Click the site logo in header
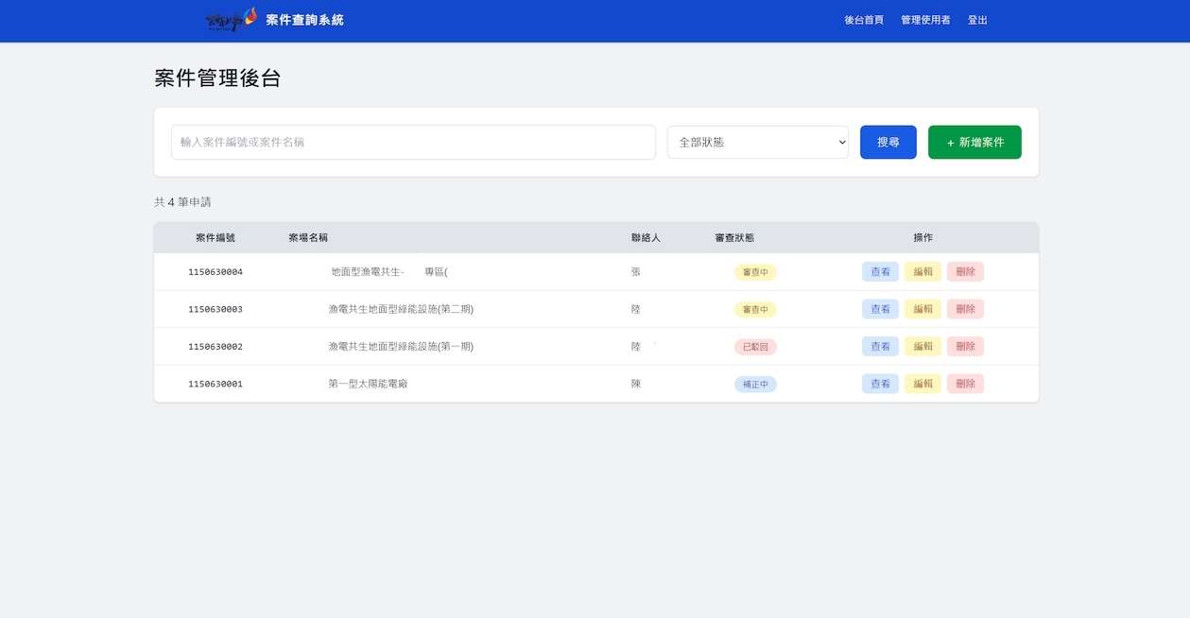 click(232, 20)
